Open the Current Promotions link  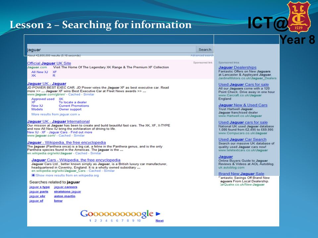click(74, 106)
